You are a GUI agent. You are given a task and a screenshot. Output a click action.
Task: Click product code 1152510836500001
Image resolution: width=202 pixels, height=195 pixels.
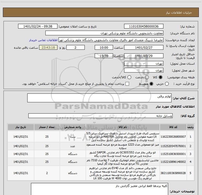coord(173,154)
